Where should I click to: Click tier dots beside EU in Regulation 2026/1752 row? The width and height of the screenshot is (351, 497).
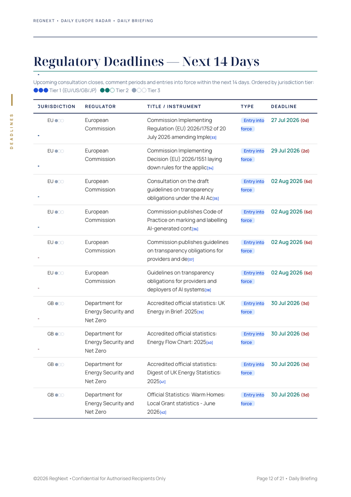click(x=59, y=121)
